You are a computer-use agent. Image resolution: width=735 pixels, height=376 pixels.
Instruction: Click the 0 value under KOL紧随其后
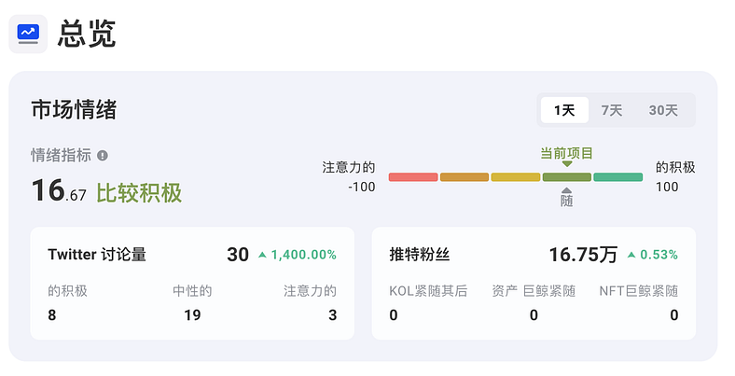pos(394,315)
